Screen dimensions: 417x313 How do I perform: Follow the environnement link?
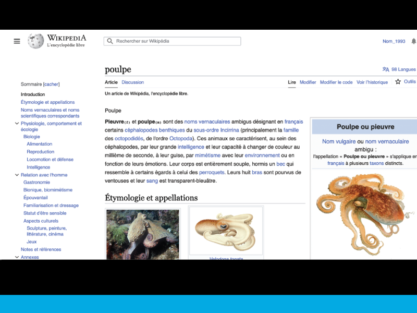pos(262,155)
